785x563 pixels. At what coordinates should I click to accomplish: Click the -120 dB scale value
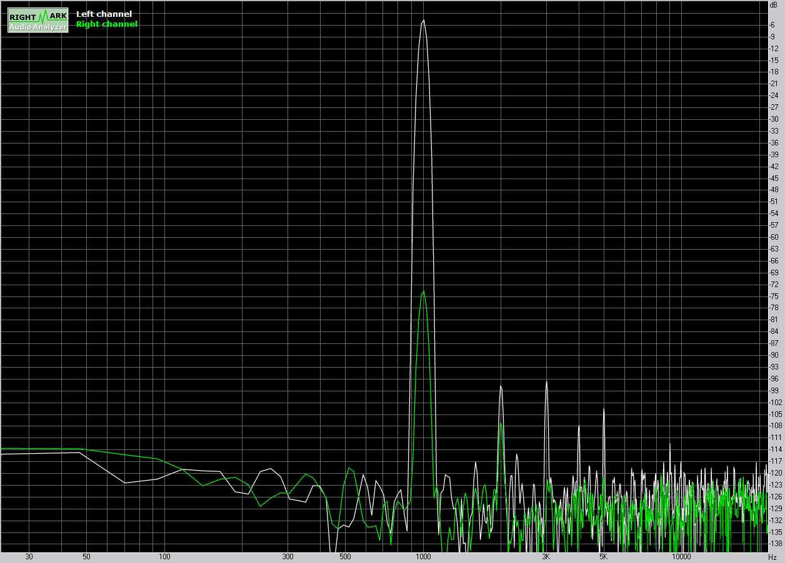775,472
